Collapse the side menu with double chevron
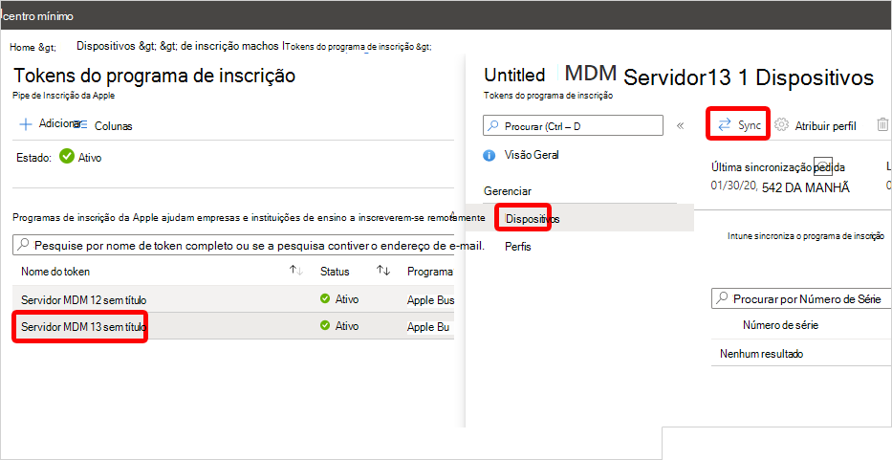 click(680, 126)
